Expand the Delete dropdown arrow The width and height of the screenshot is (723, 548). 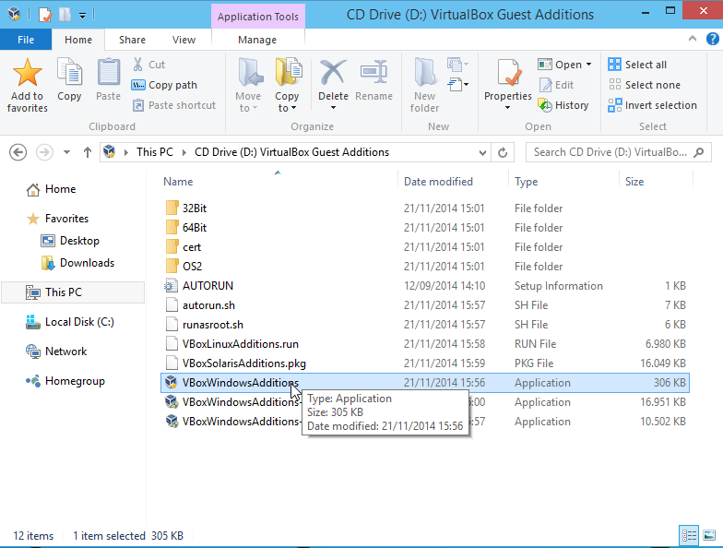point(334,108)
